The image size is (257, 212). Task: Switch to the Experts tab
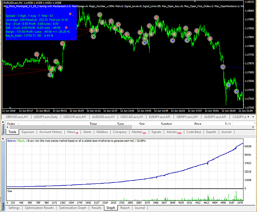[x=211, y=132]
